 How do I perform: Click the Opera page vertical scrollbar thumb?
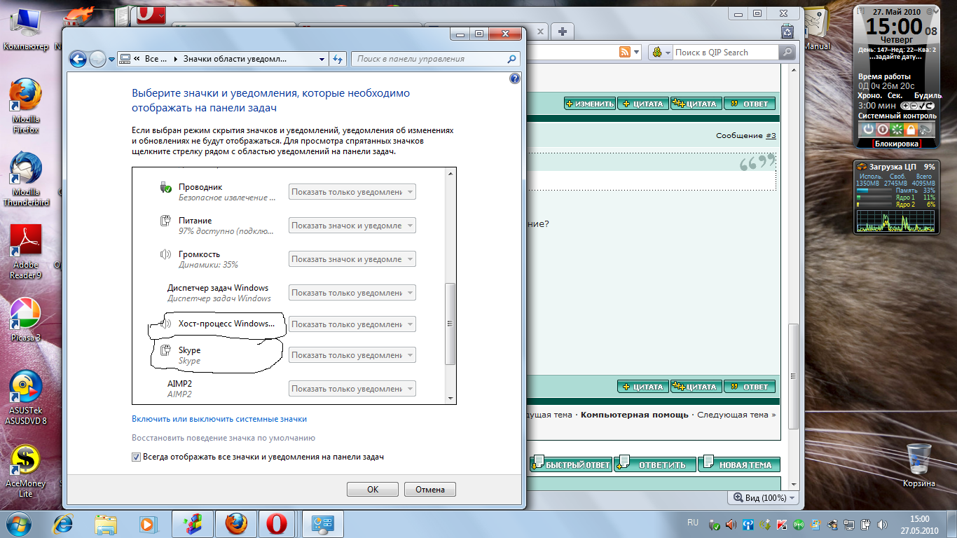793,375
